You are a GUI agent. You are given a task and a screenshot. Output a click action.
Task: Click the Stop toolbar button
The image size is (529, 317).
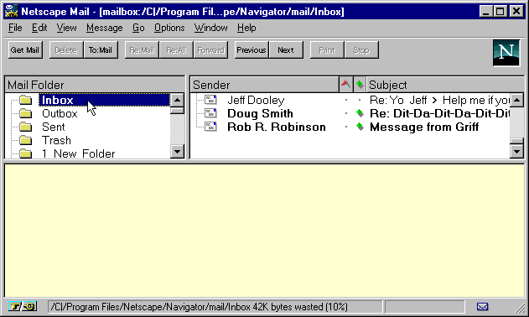coord(361,50)
